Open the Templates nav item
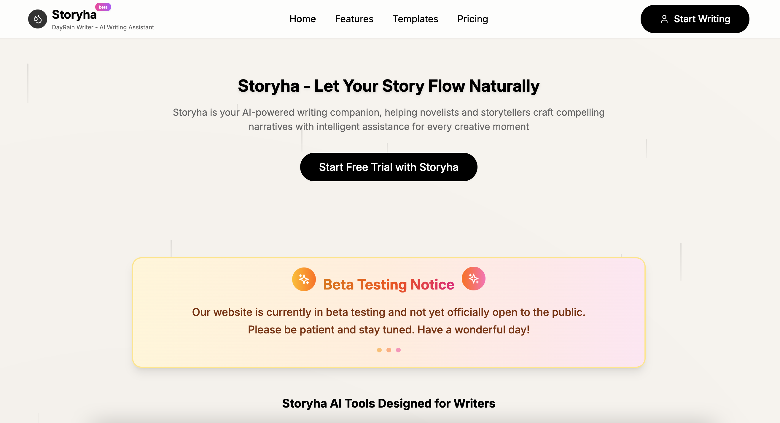Screen dimensions: 780x423 point(415,19)
